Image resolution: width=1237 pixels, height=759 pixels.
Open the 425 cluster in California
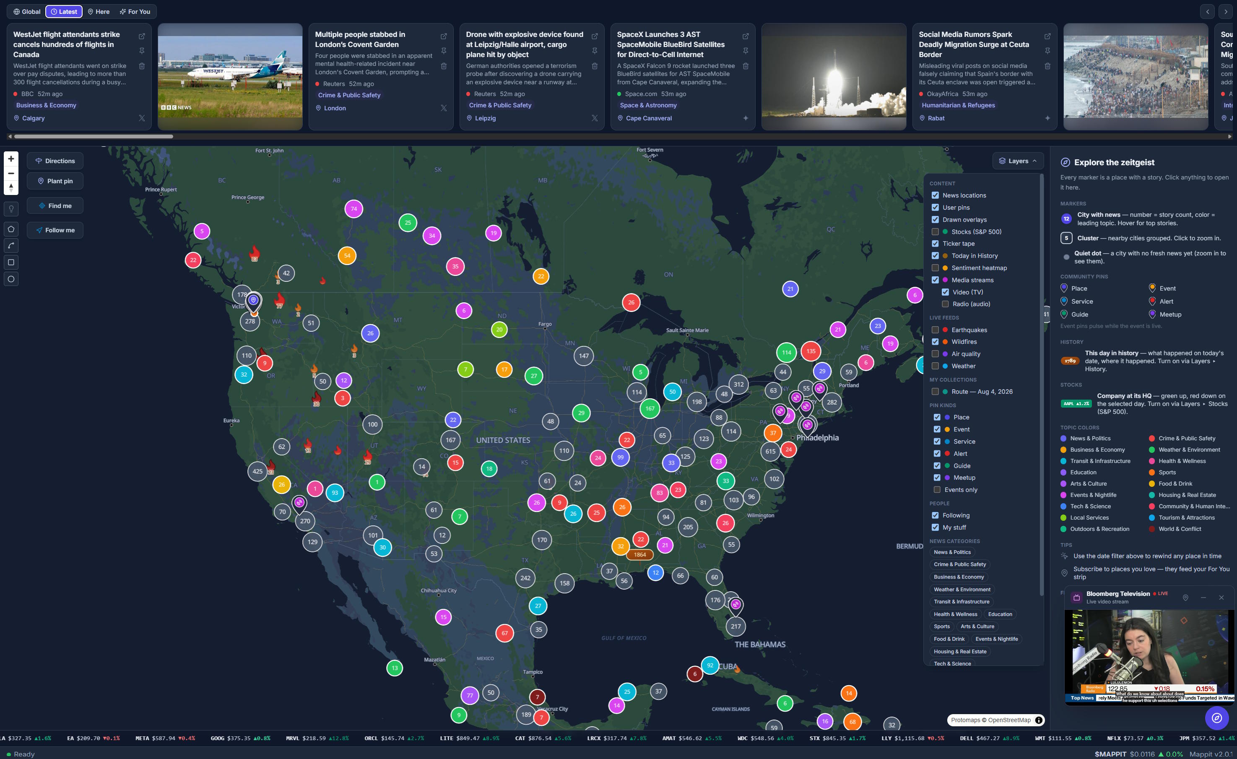point(257,471)
